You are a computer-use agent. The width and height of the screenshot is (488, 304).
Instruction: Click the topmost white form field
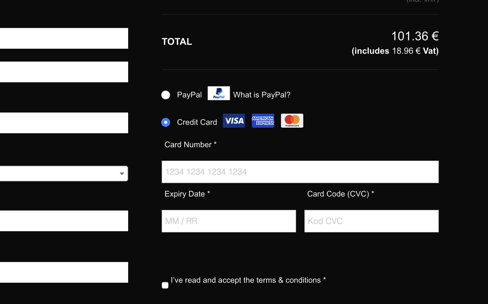[x=64, y=38]
